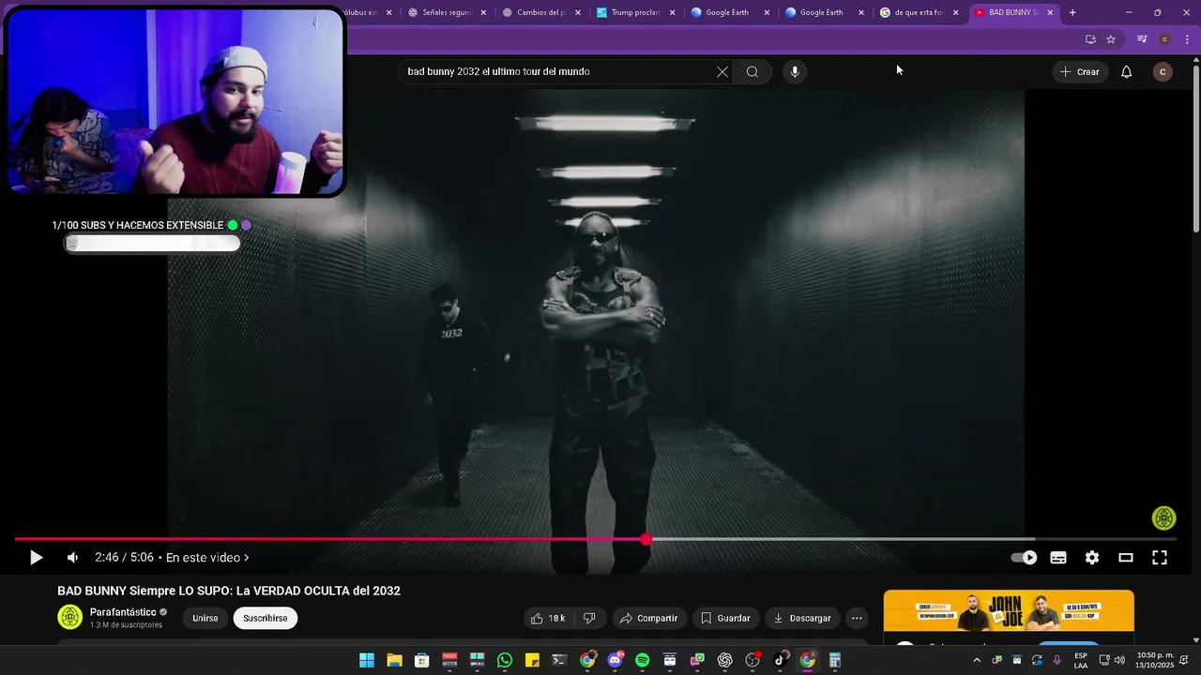
Task: Open the ESP LAA language switcher
Action: pyautogui.click(x=1081, y=661)
